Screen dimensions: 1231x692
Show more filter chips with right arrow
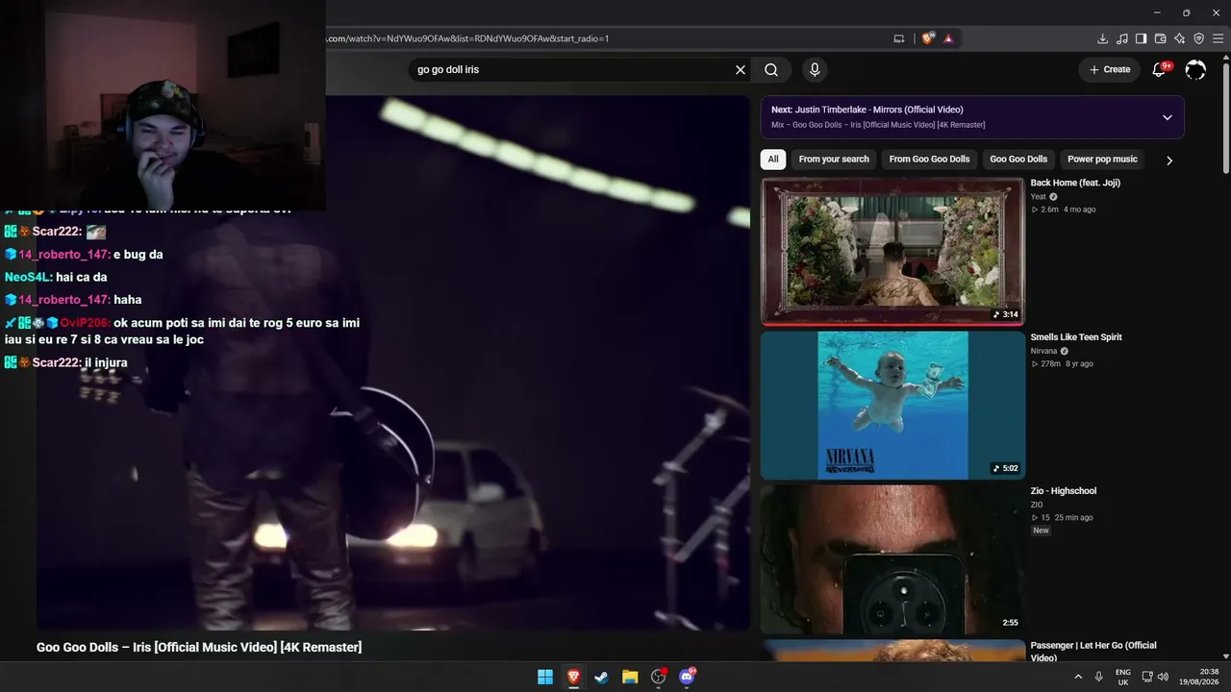[x=1169, y=161]
